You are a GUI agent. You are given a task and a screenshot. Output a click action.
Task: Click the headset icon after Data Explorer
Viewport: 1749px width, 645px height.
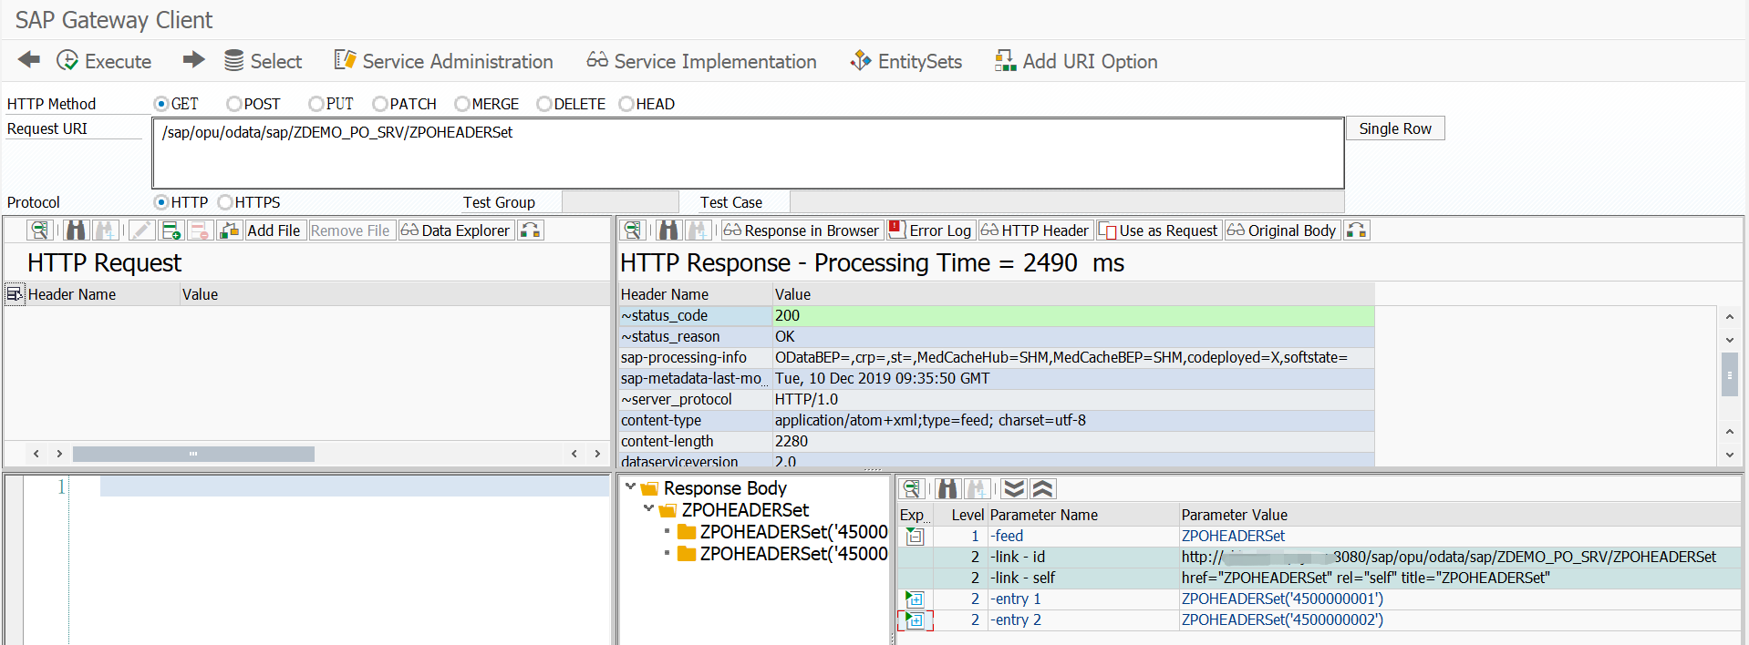point(531,230)
